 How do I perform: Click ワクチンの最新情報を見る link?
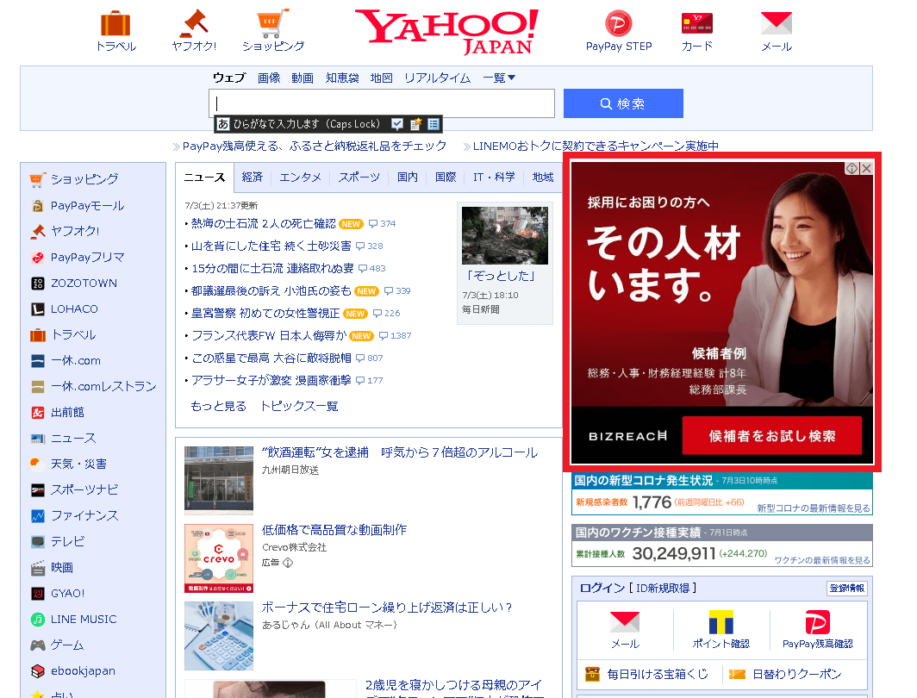pyautogui.click(x=822, y=560)
